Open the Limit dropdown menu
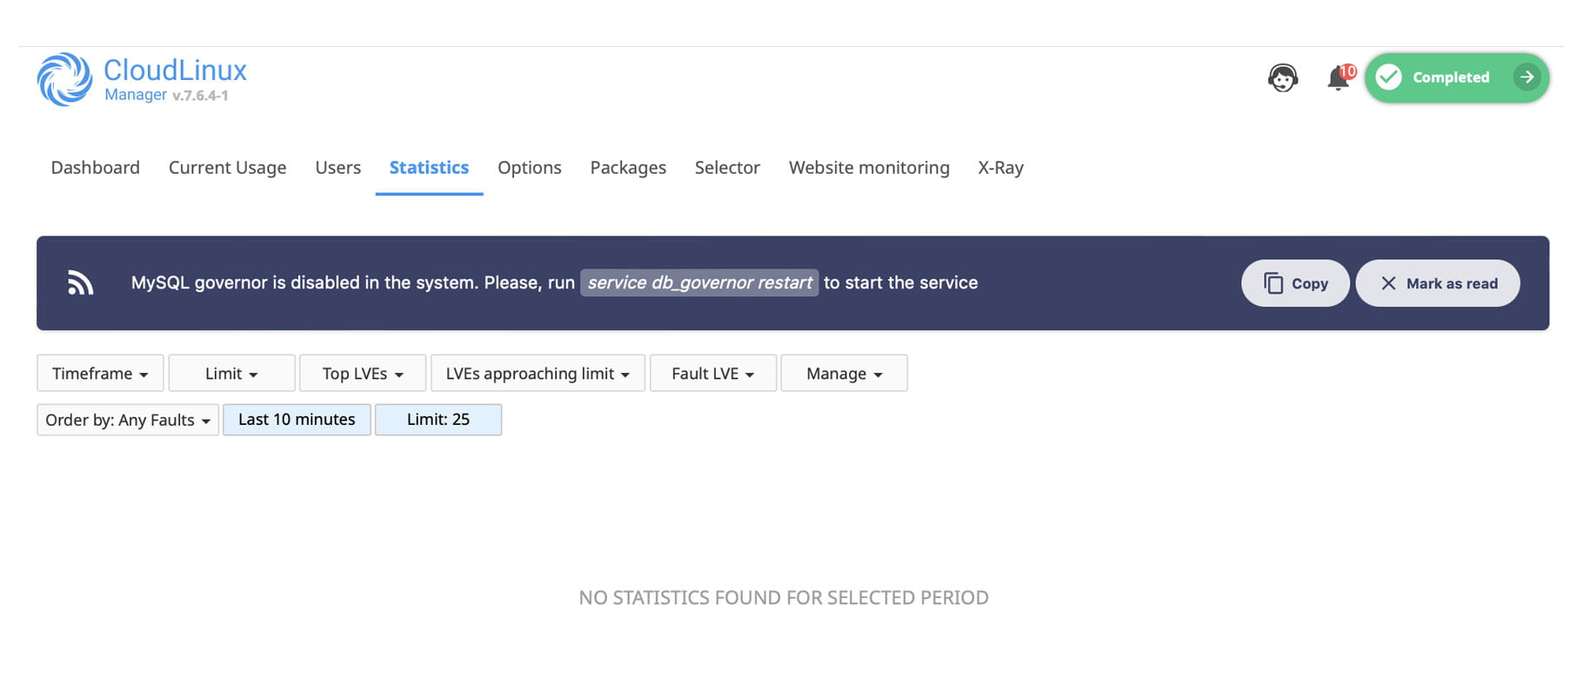The image size is (1583, 697). (x=231, y=374)
